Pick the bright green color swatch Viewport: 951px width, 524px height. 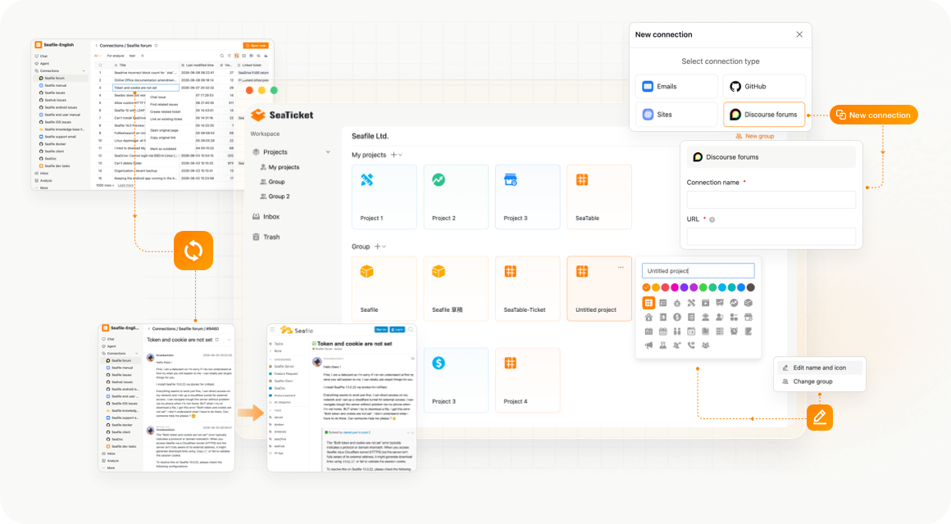703,287
